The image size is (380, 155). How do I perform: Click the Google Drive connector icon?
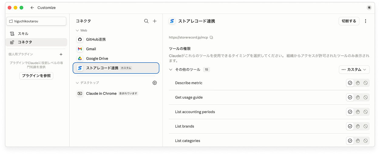pos(80,58)
